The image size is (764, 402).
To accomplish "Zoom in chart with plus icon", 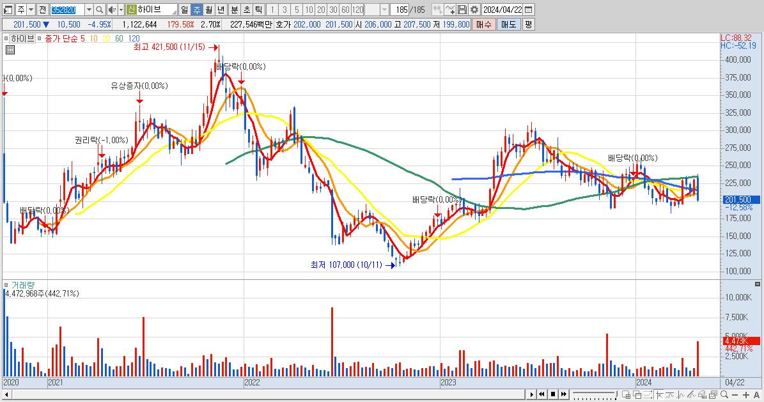I will coord(746,395).
